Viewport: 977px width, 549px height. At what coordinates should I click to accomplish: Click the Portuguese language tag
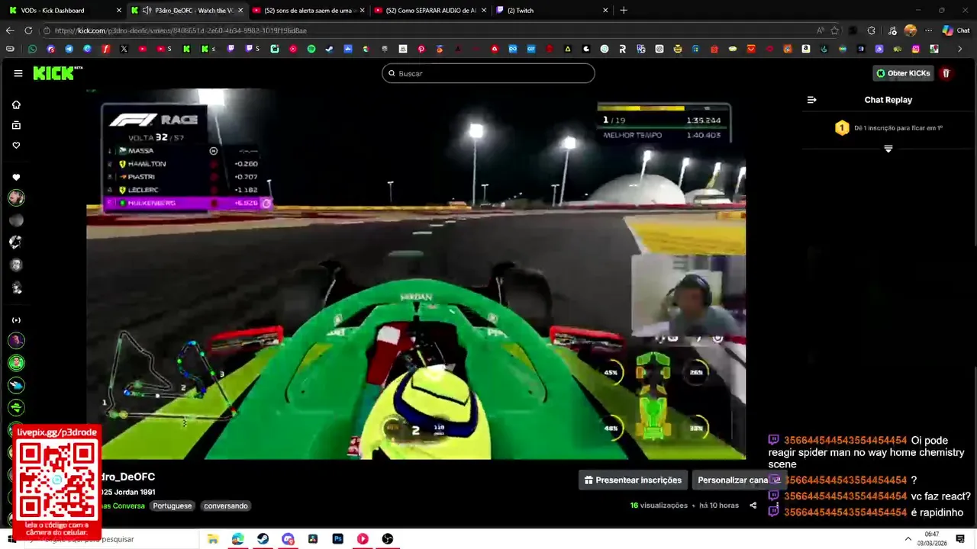[173, 506]
